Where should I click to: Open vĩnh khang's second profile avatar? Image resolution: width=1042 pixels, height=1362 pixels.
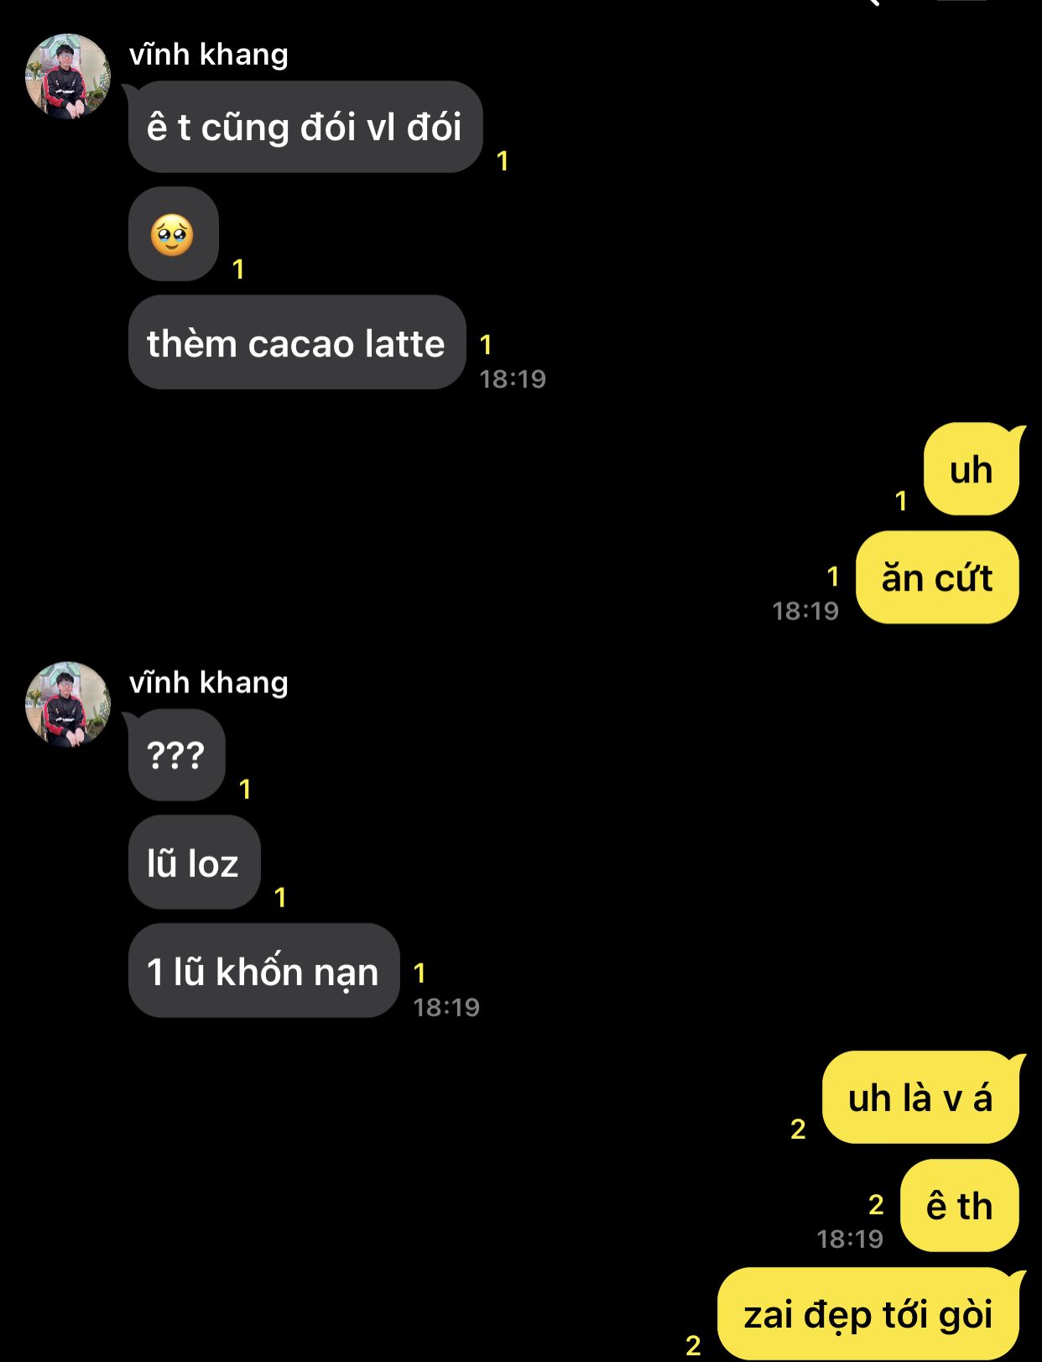click(68, 704)
